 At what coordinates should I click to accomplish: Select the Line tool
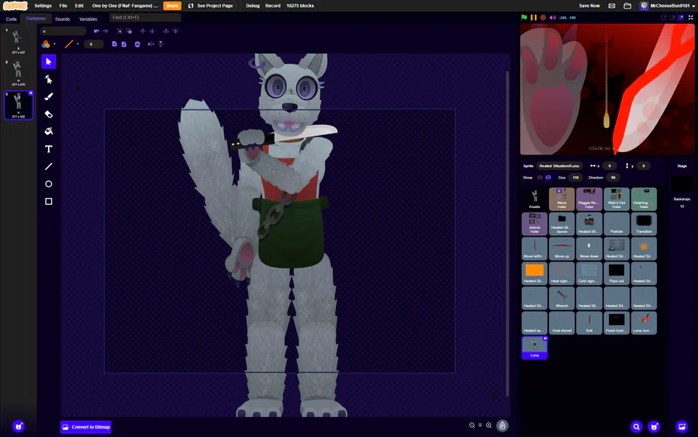tap(49, 166)
